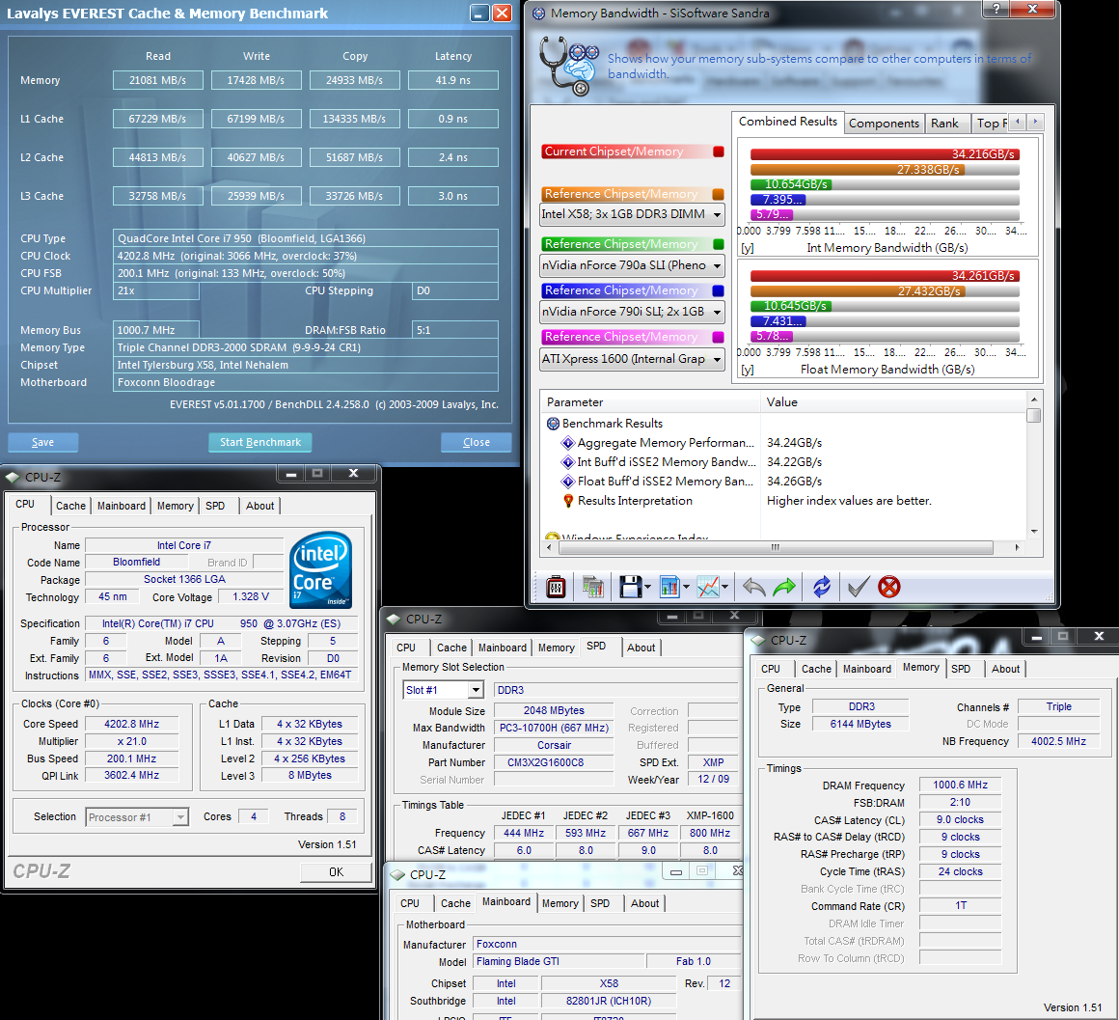Click the Parameter column header in Sandra
The height and width of the screenshot is (1020, 1119).
click(x=649, y=402)
